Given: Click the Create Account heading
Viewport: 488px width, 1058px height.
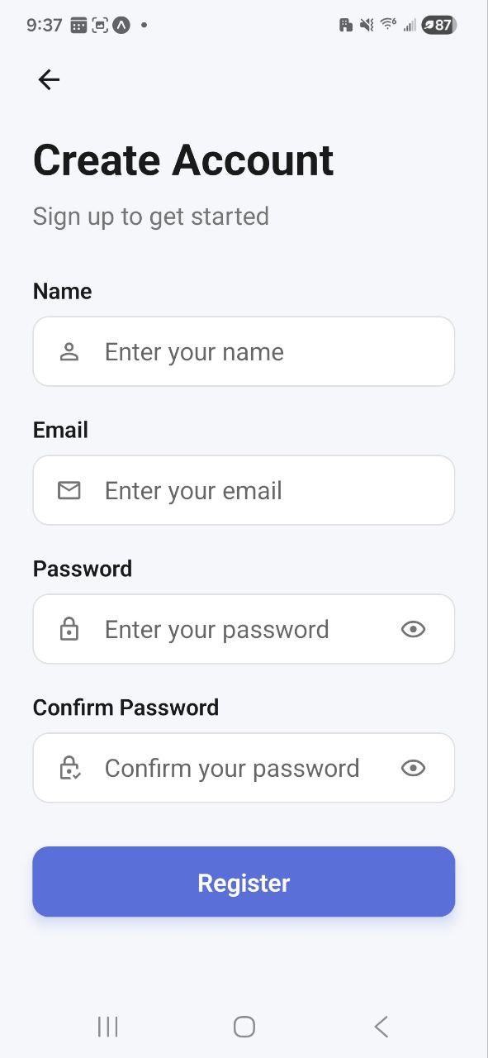Looking at the screenshot, I should [182, 160].
